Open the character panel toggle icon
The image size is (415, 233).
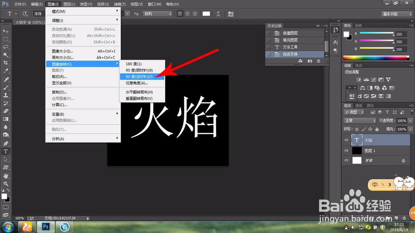tap(231, 14)
